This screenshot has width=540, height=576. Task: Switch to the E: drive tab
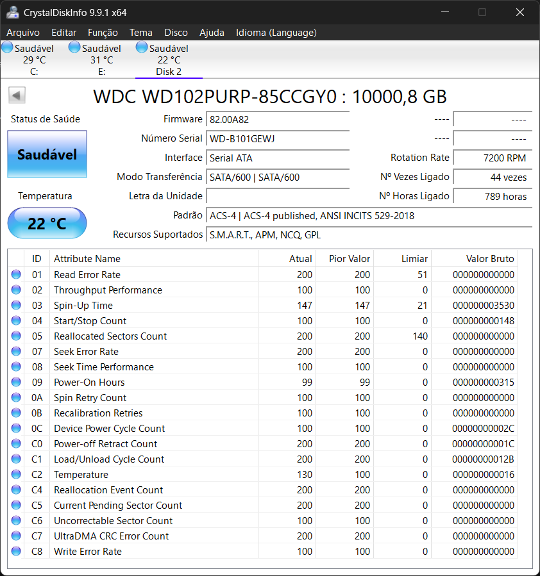pyautogui.click(x=101, y=60)
